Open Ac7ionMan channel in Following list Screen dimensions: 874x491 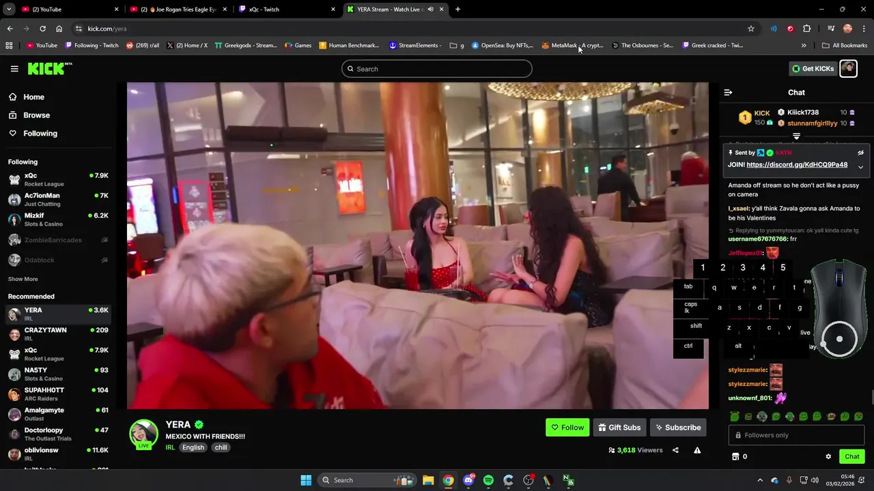pos(58,200)
